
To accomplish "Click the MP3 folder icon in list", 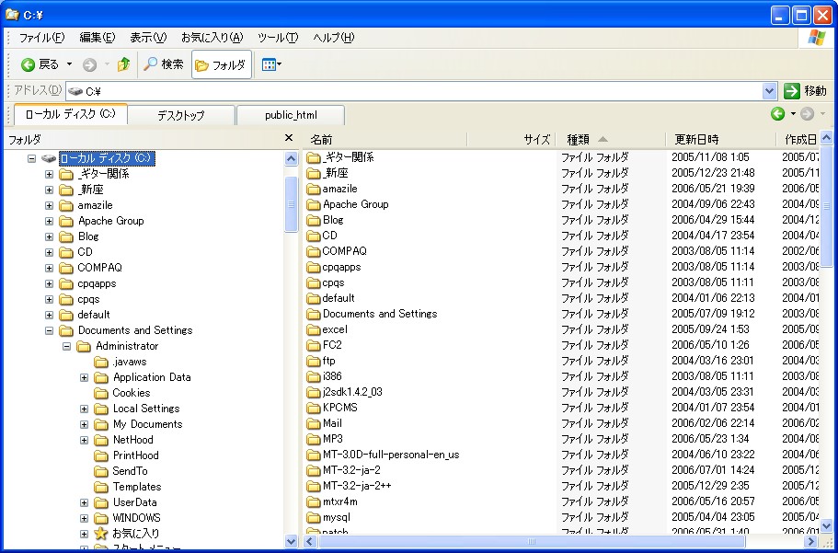I will (313, 439).
